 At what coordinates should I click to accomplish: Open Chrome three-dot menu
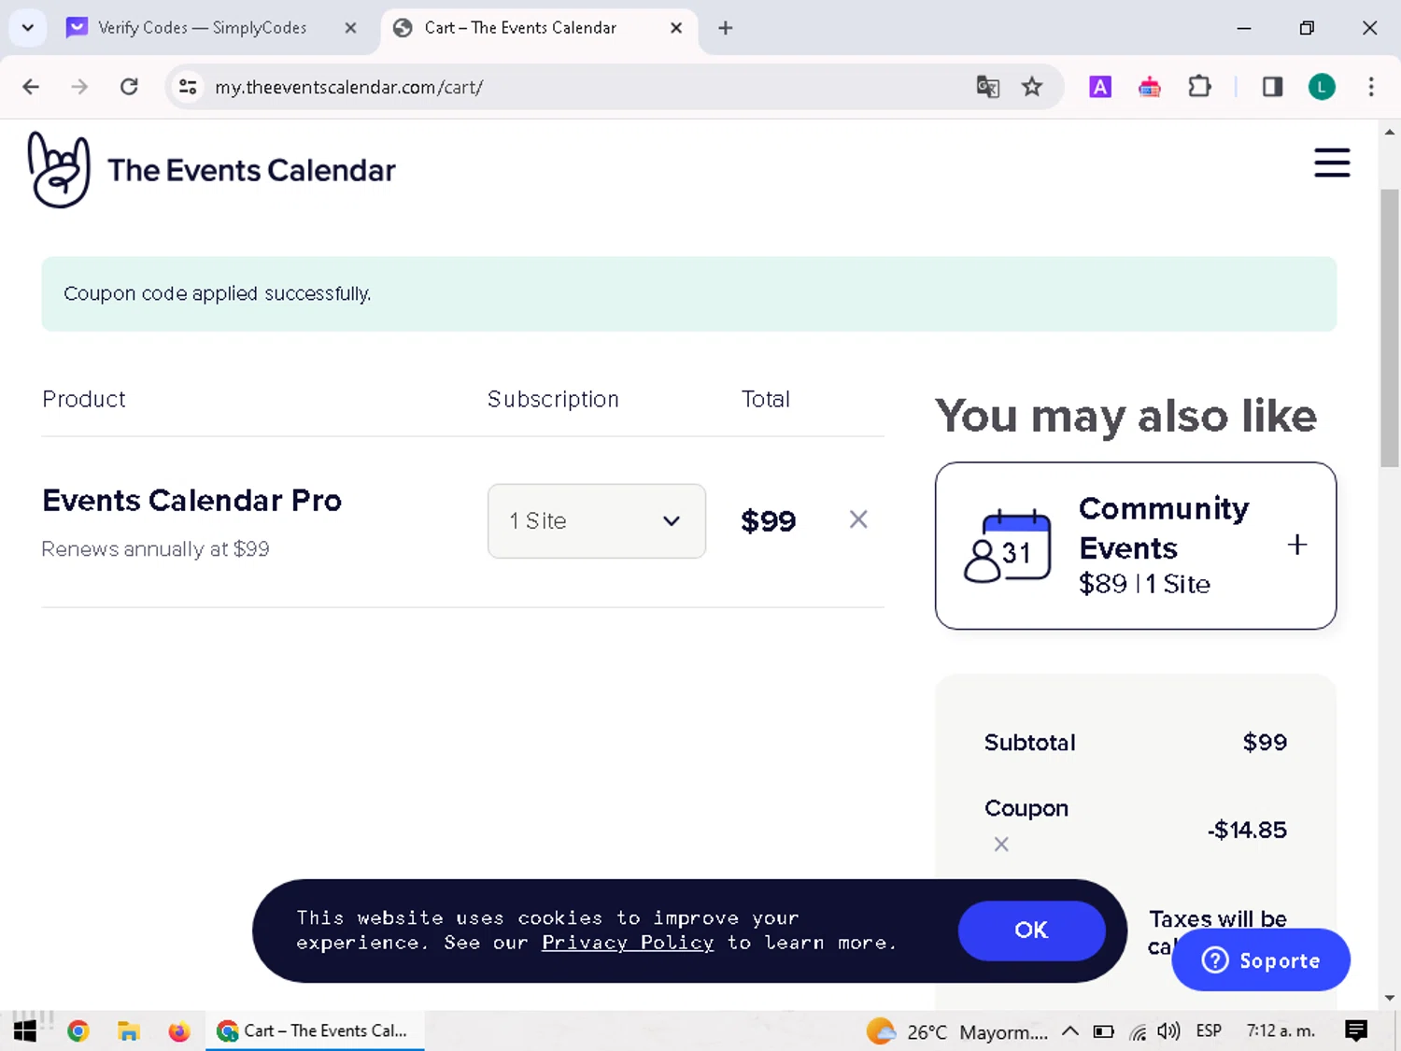pyautogui.click(x=1371, y=87)
